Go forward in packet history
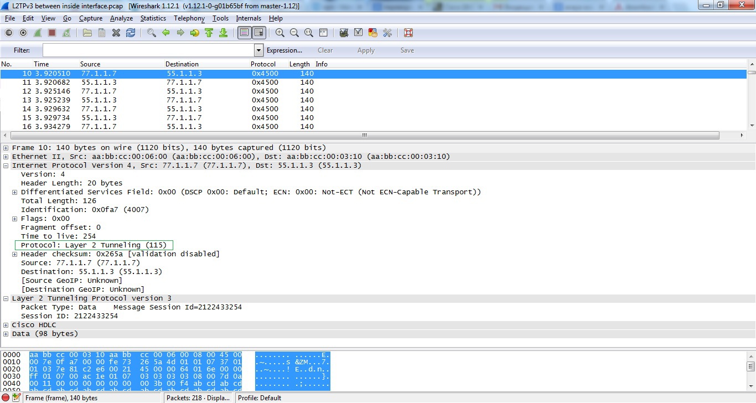756x403 pixels. pyautogui.click(x=180, y=33)
